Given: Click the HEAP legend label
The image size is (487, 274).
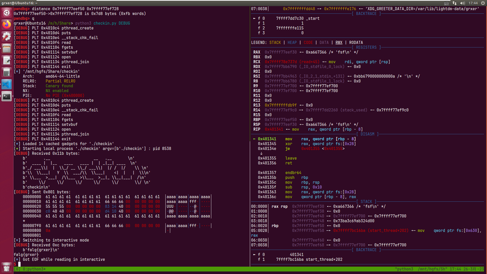Looking at the screenshot, I should click(x=292, y=43).
